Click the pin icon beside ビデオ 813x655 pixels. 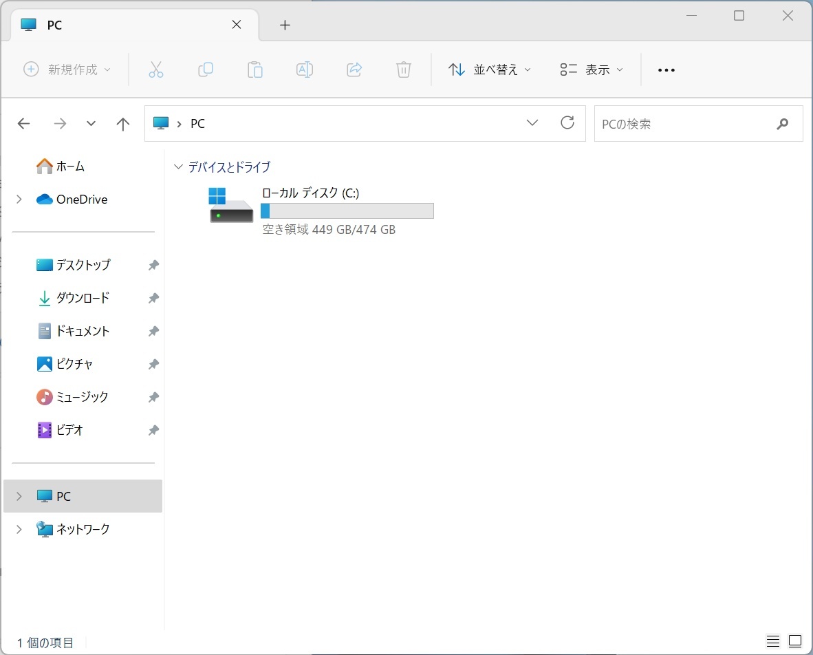pos(153,430)
